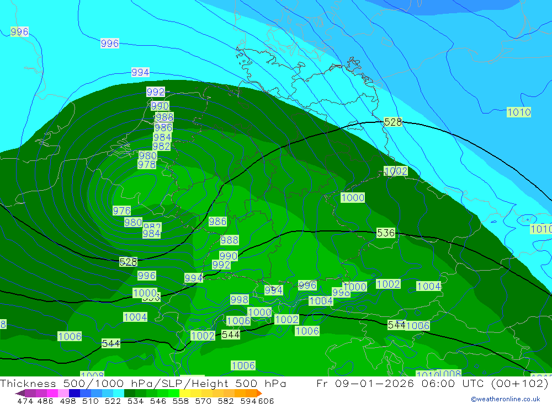Click the isobar label 998
This screenshot has height=404, width=552.
(240, 299)
